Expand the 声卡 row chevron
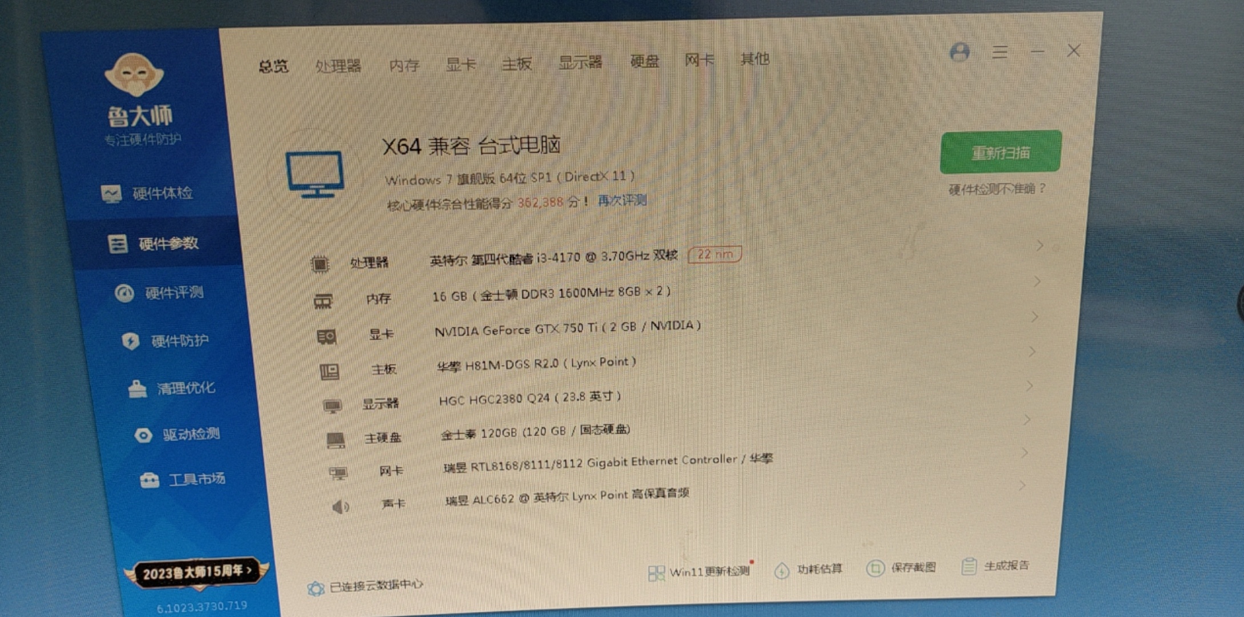The width and height of the screenshot is (1244, 617). coord(1022,485)
